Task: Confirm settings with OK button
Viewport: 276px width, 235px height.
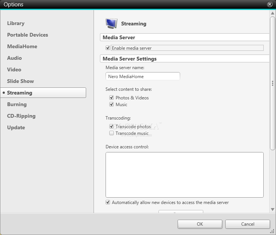Action: click(x=200, y=224)
